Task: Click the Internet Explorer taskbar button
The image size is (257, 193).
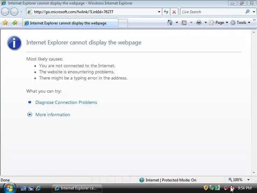Action: click(x=77, y=188)
